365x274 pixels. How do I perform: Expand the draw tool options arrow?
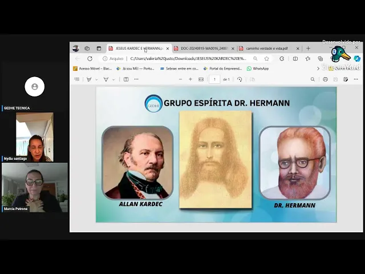point(113,79)
